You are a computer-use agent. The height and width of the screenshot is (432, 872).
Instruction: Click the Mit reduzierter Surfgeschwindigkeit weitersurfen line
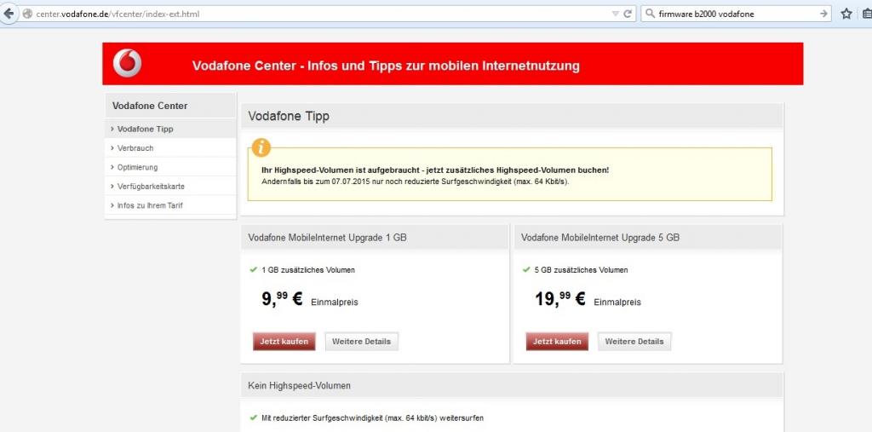point(372,418)
